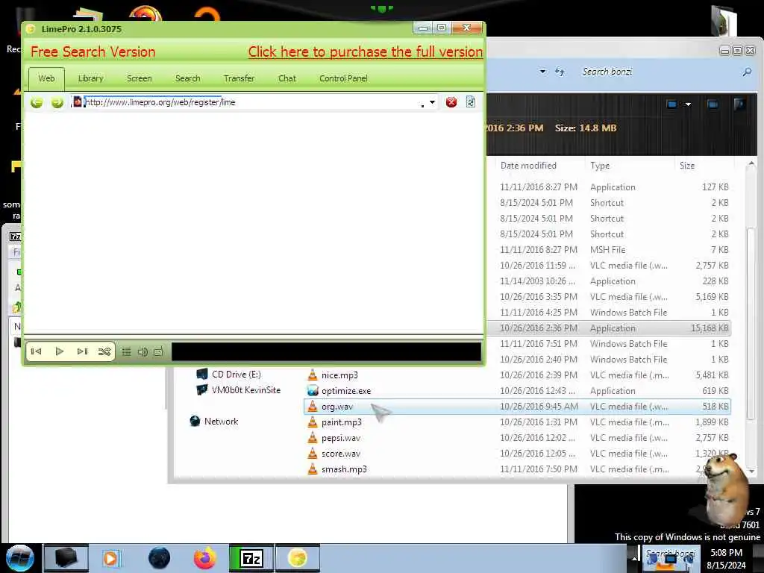This screenshot has height=573, width=764.
Task: Click the taskbar clock showing 5:08 PM
Action: [726, 559]
